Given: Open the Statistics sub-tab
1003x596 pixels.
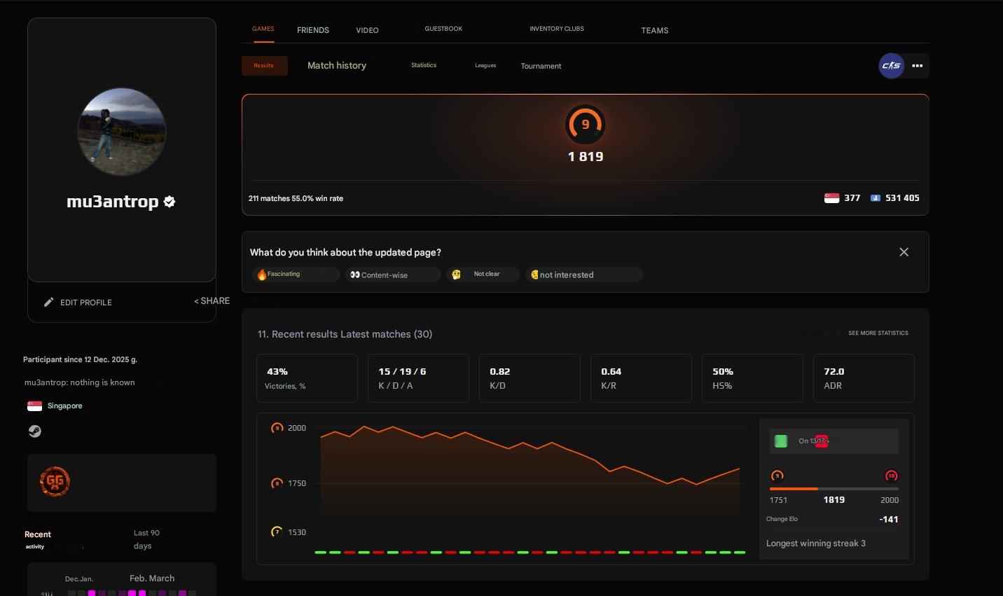Looking at the screenshot, I should click(423, 65).
